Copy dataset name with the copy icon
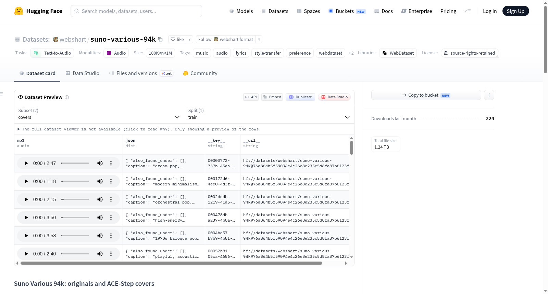The height and width of the screenshot is (294, 548). point(160,39)
